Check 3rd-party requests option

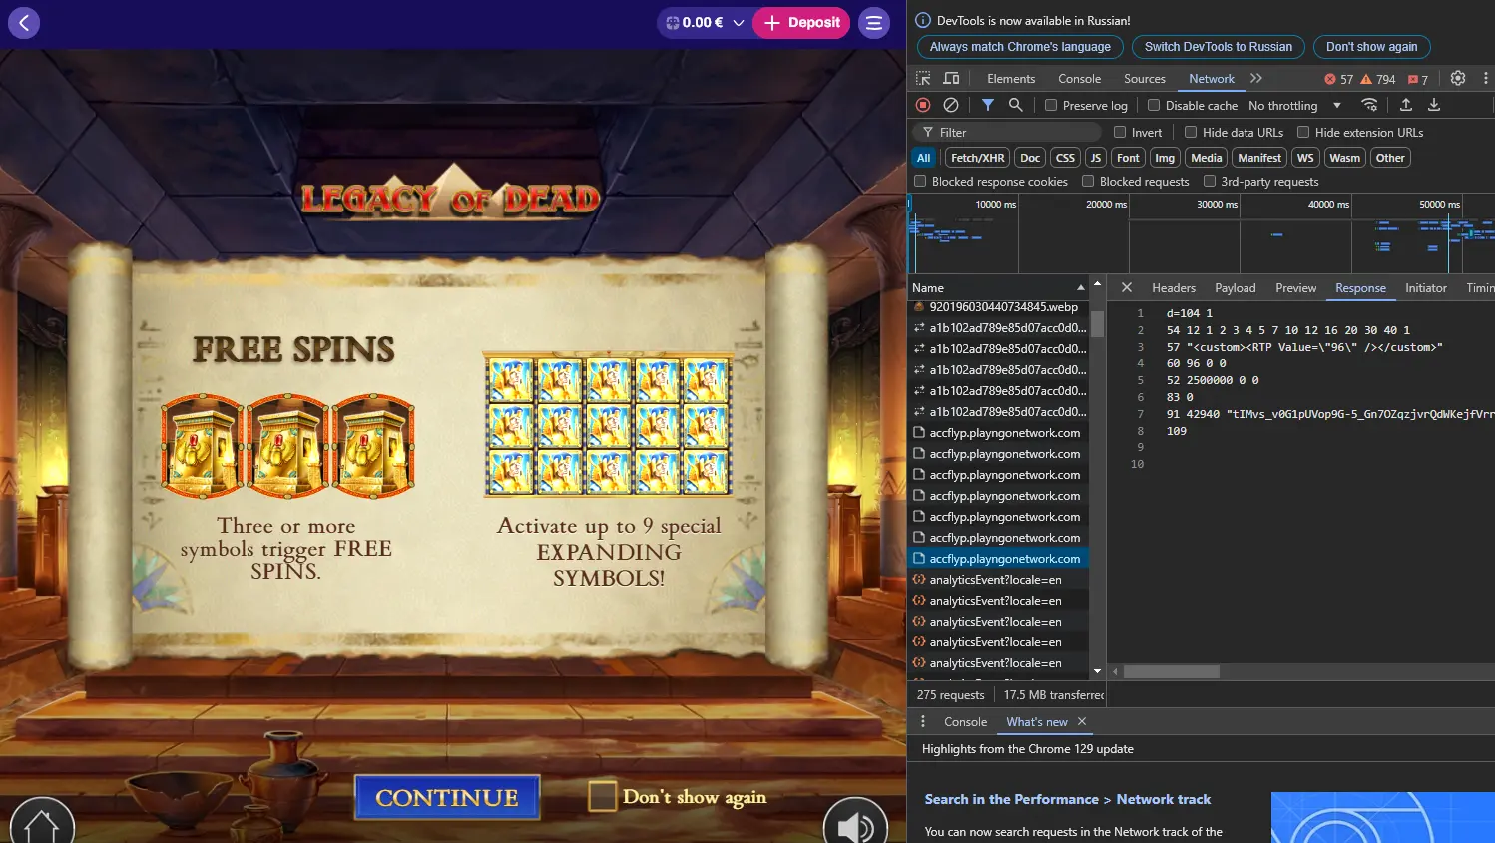(x=1210, y=181)
